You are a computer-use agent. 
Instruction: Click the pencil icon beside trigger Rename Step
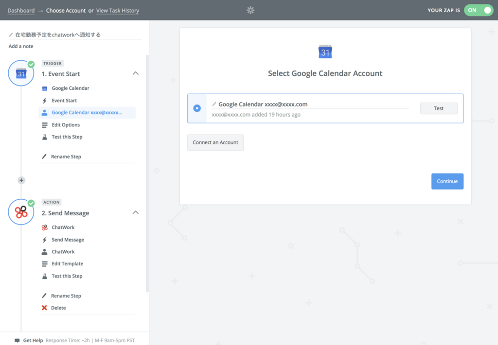coord(44,156)
